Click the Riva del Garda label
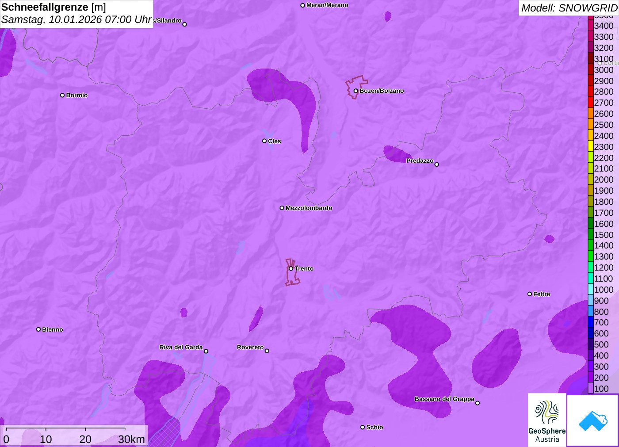The width and height of the screenshot is (619, 447). coord(181,347)
